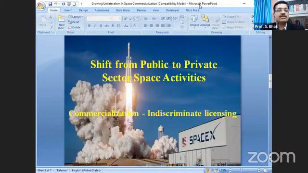
Task: Click the Paste button
Action: click(43, 21)
